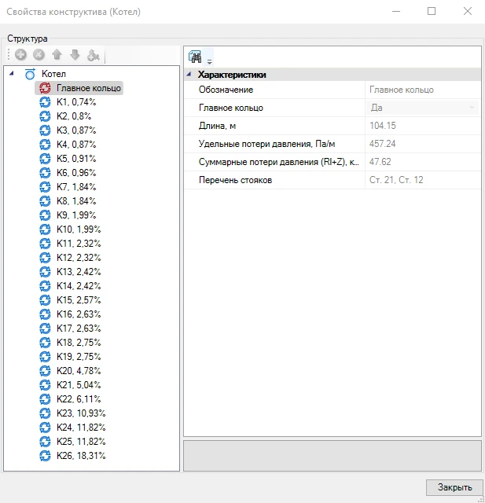
Task: Click the red ring icon of Главное кольцо
Action: tap(45, 88)
